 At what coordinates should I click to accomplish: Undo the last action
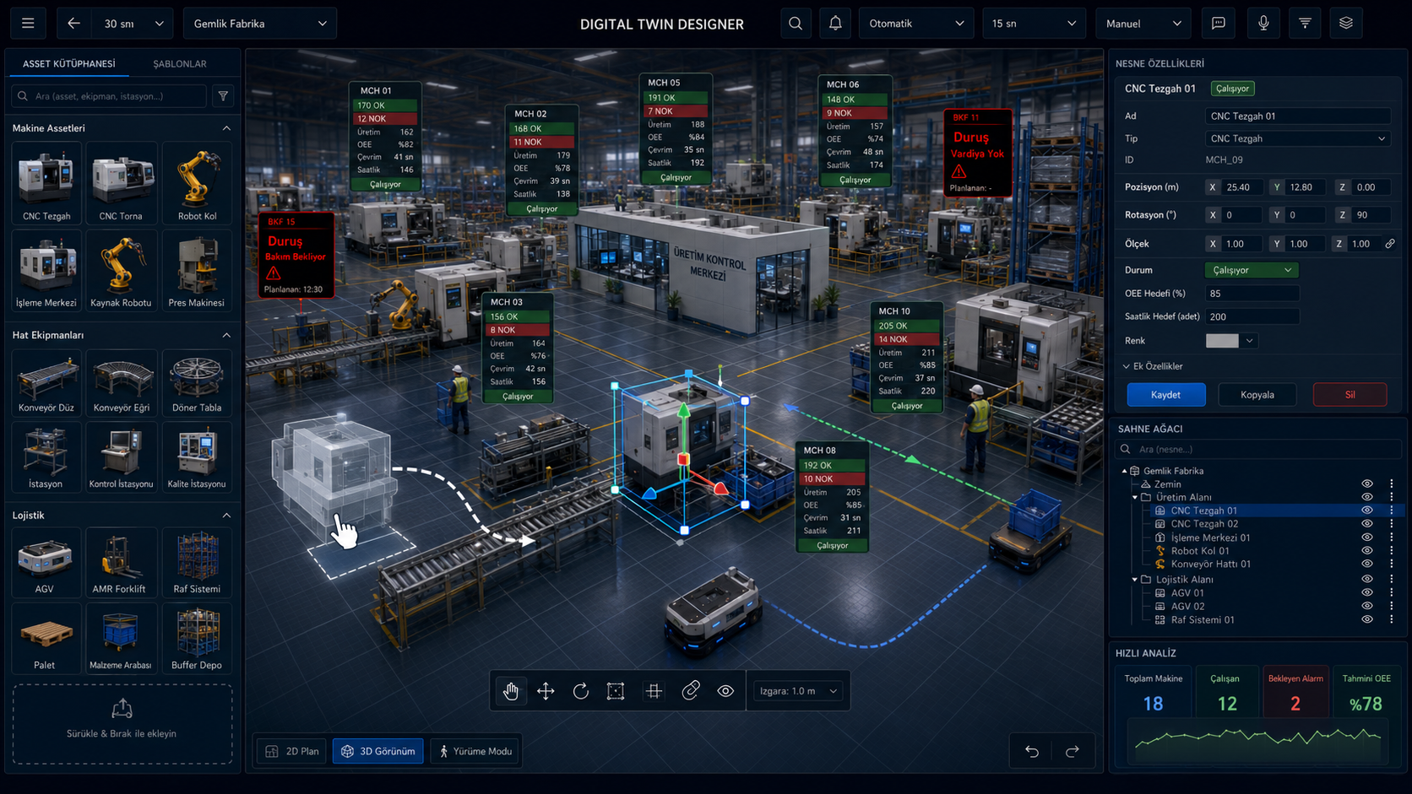click(x=1032, y=751)
